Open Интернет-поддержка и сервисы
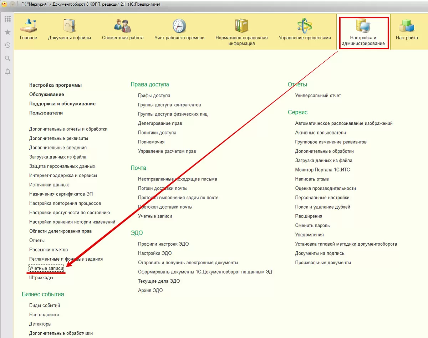The image size is (428, 338). [63, 175]
